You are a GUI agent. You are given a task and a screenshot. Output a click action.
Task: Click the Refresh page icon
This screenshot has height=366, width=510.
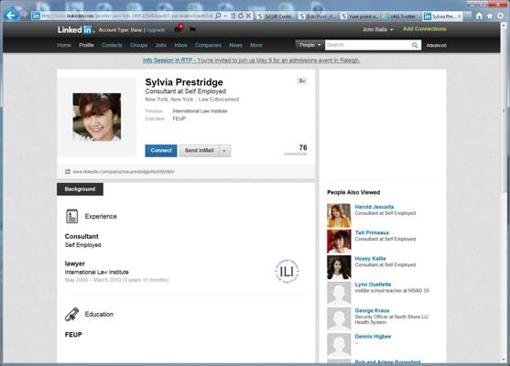(241, 16)
